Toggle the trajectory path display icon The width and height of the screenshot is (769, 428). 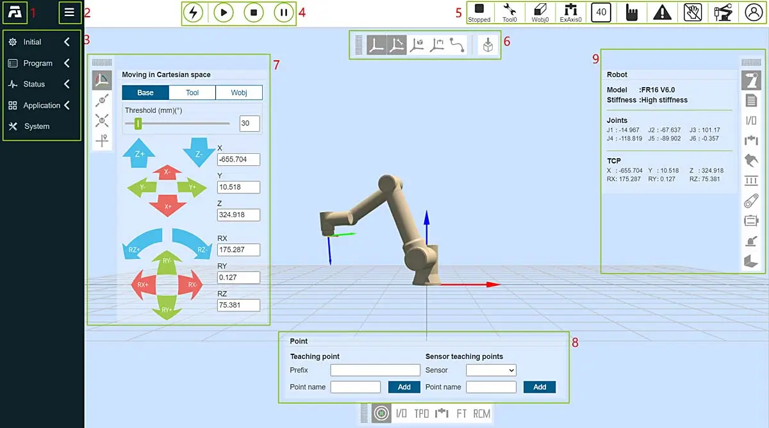tap(457, 45)
